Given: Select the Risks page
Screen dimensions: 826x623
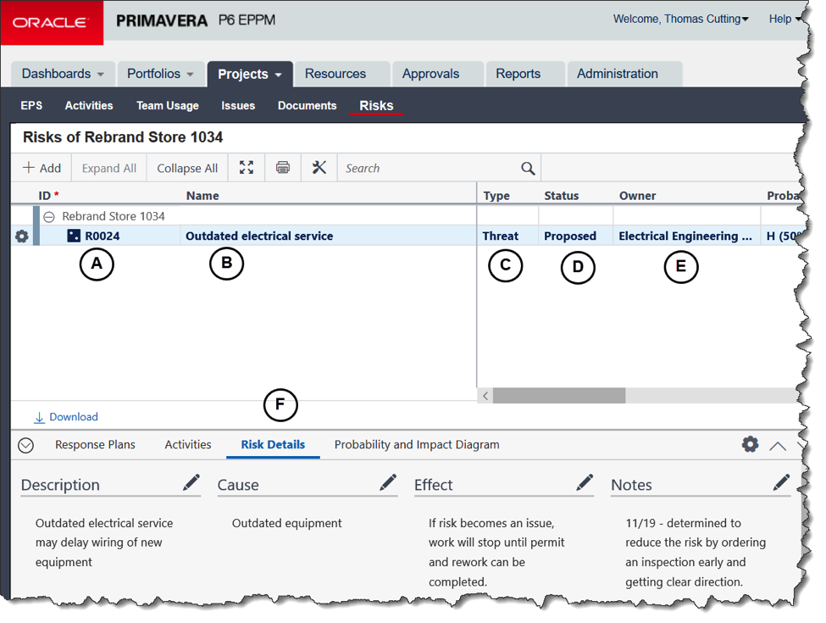Looking at the screenshot, I should pos(376,105).
